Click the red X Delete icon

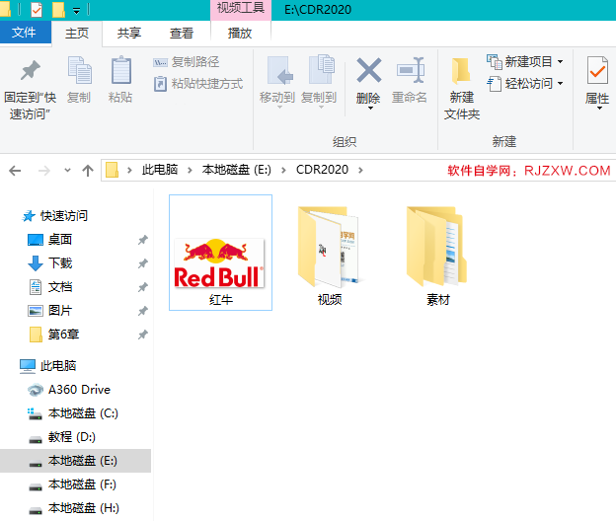pos(369,70)
